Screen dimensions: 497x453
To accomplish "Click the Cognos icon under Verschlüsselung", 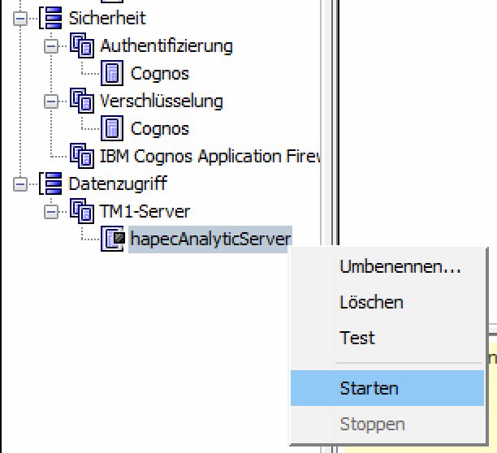I will [114, 128].
